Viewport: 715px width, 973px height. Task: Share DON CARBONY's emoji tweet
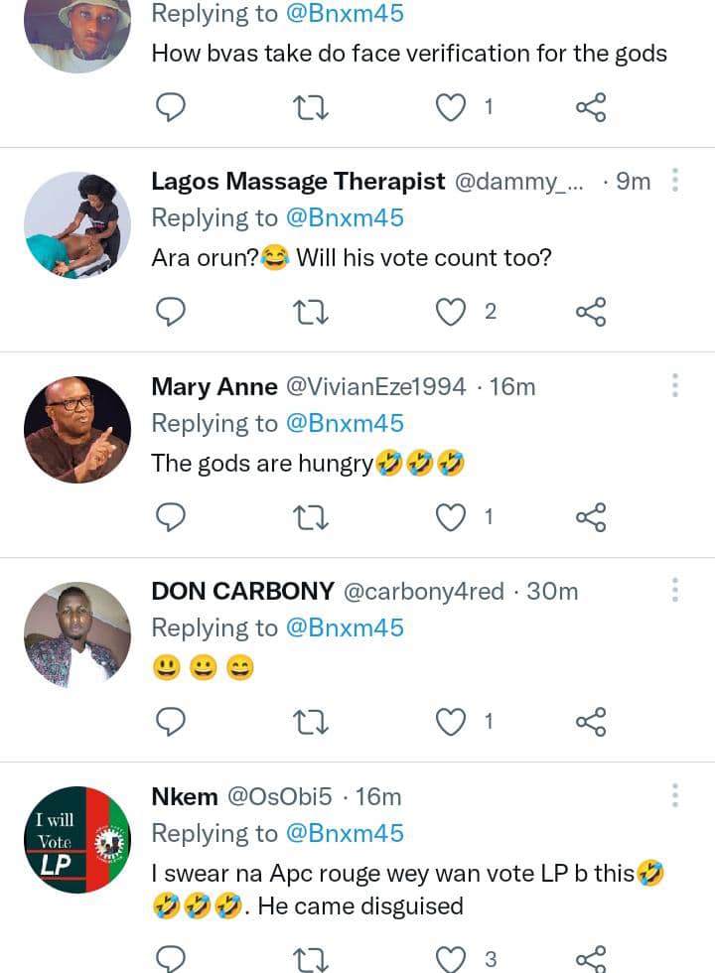tap(591, 722)
